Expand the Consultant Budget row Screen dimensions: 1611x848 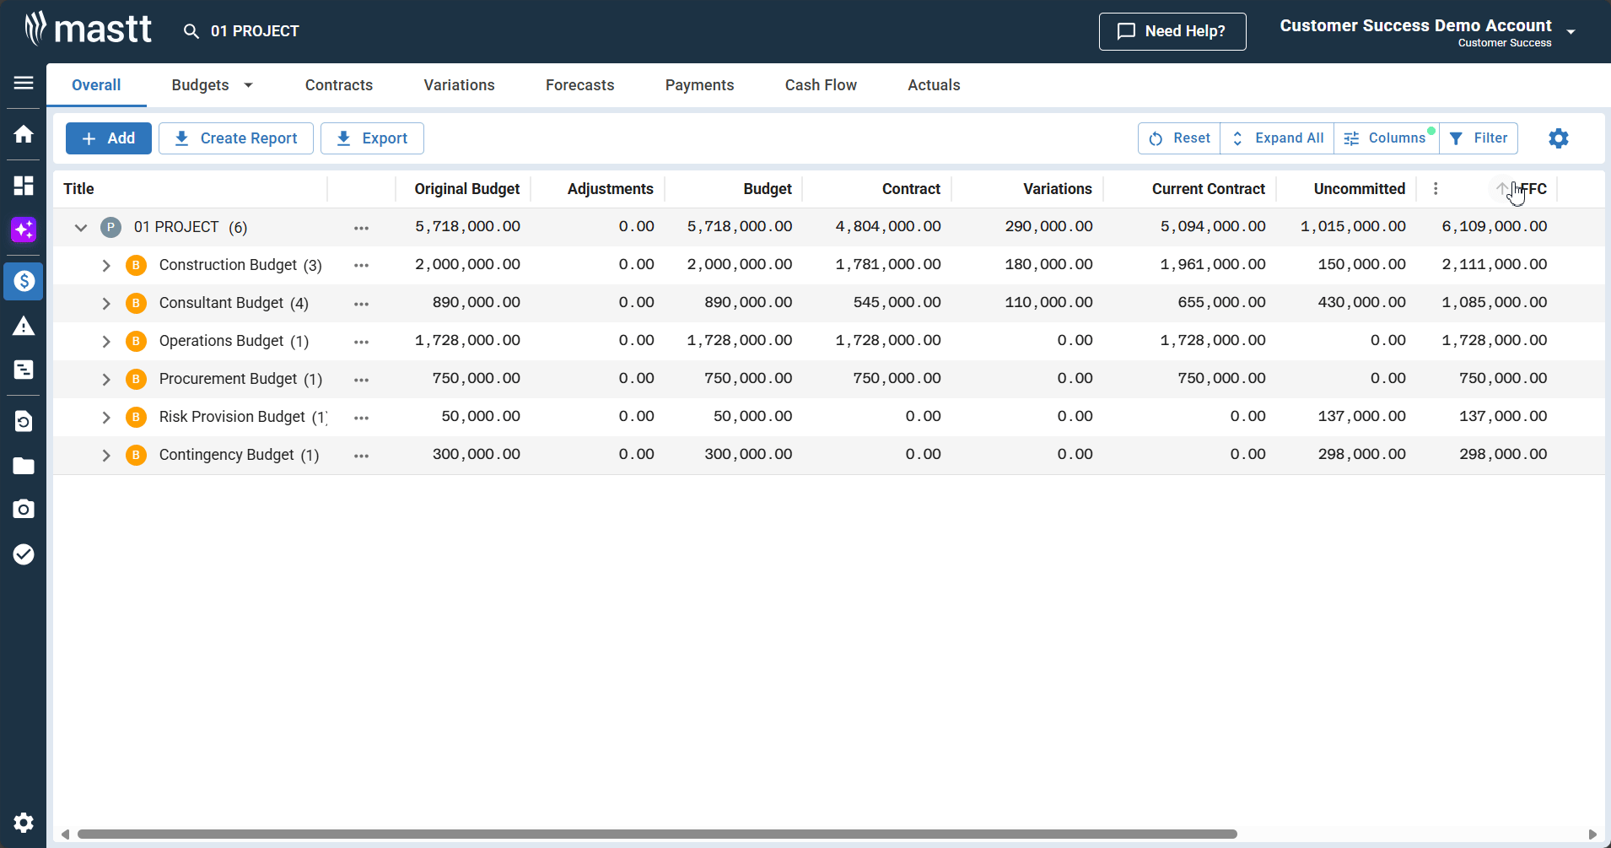click(106, 304)
